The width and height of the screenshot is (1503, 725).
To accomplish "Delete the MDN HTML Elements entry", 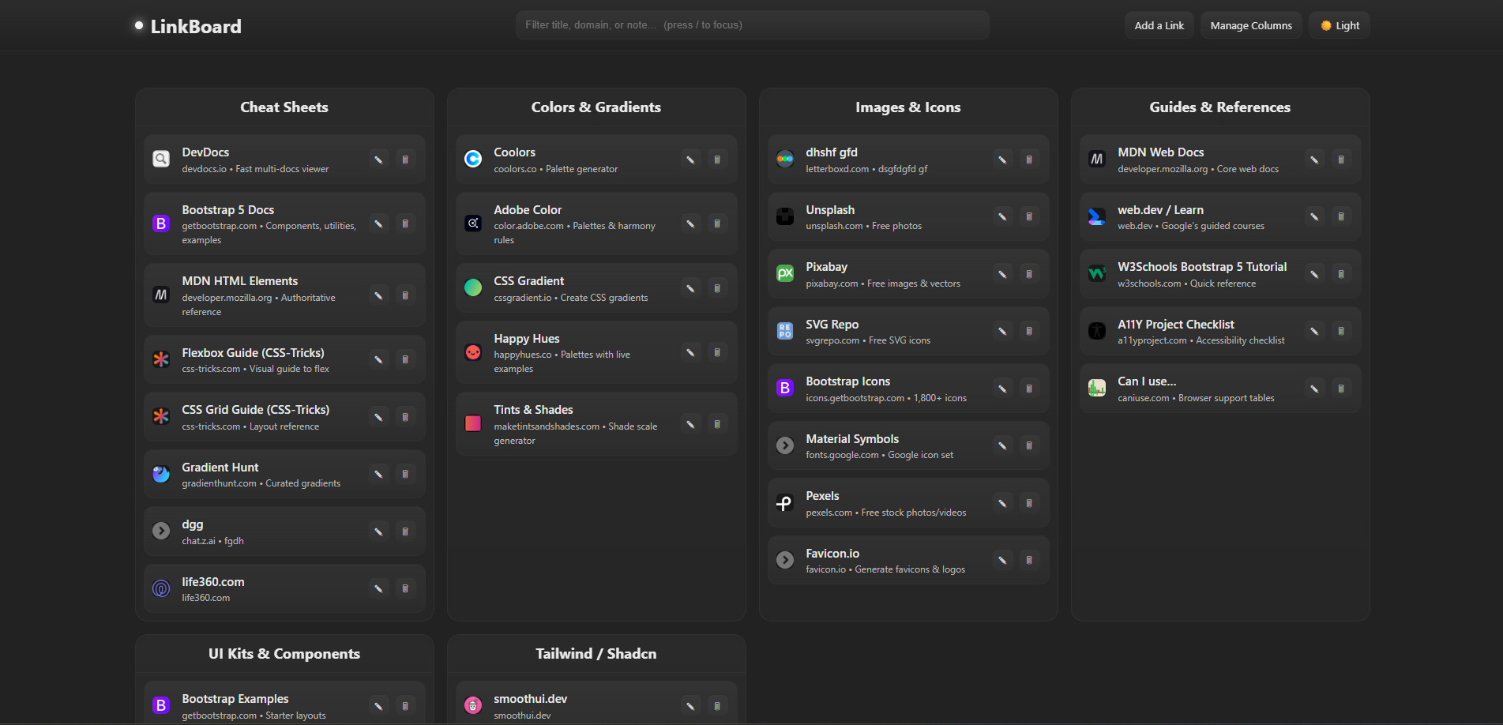I will pyautogui.click(x=405, y=295).
